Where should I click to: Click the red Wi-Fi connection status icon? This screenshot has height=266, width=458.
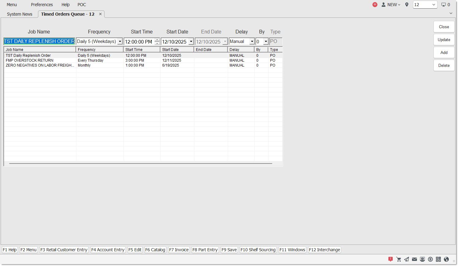375,5
